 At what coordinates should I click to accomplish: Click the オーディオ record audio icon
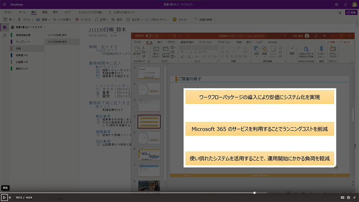coord(77,20)
